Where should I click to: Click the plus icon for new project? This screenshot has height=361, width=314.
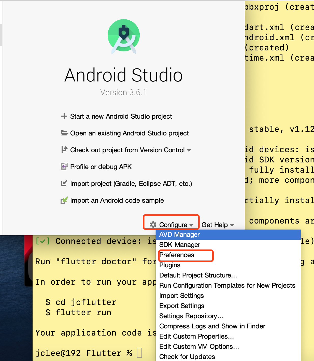click(x=64, y=116)
